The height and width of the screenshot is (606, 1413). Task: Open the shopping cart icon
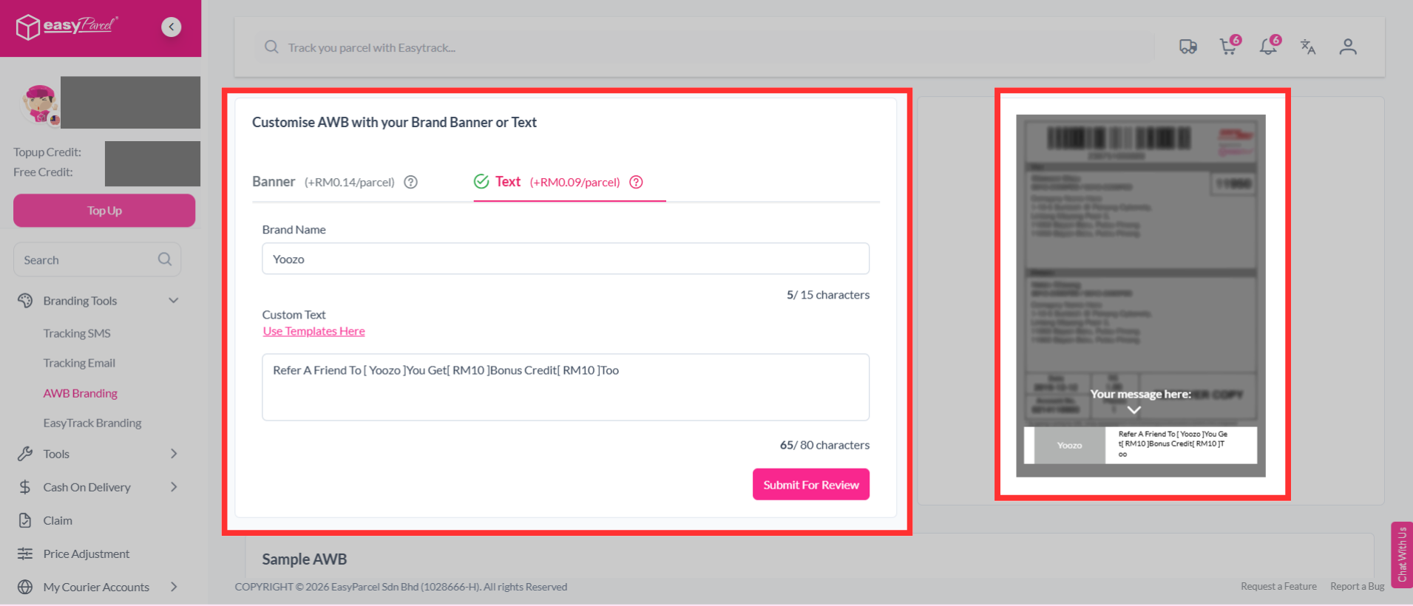[x=1229, y=47]
